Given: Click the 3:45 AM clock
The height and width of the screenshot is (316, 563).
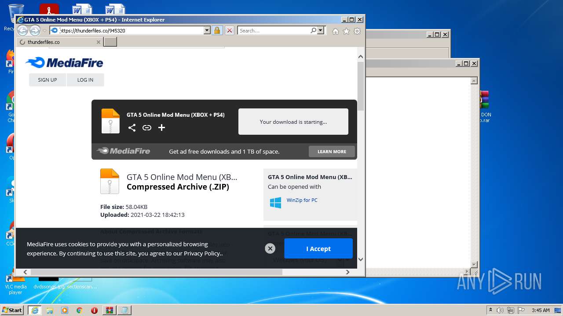Looking at the screenshot, I should (x=541, y=310).
